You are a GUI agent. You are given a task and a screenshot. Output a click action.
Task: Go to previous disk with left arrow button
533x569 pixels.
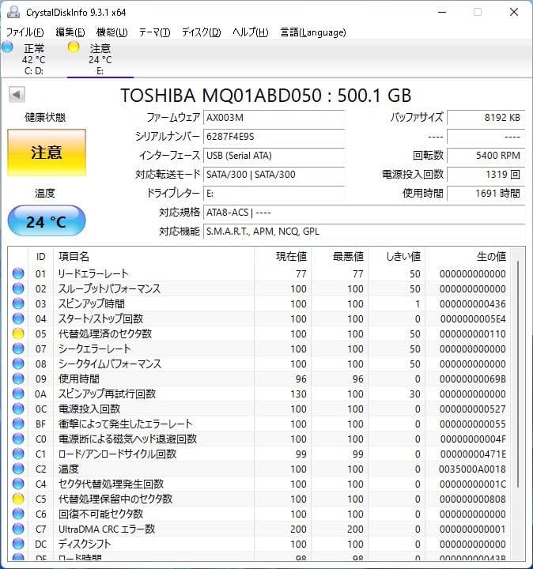(17, 94)
